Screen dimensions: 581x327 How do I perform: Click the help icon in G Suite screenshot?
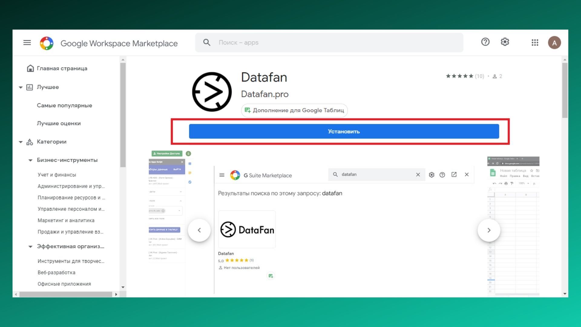[442, 175]
